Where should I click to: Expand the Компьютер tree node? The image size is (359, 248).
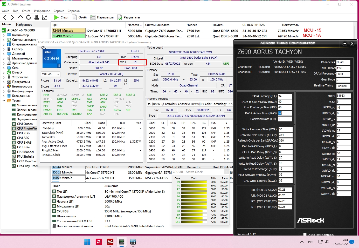pyautogui.click(x=4, y=35)
